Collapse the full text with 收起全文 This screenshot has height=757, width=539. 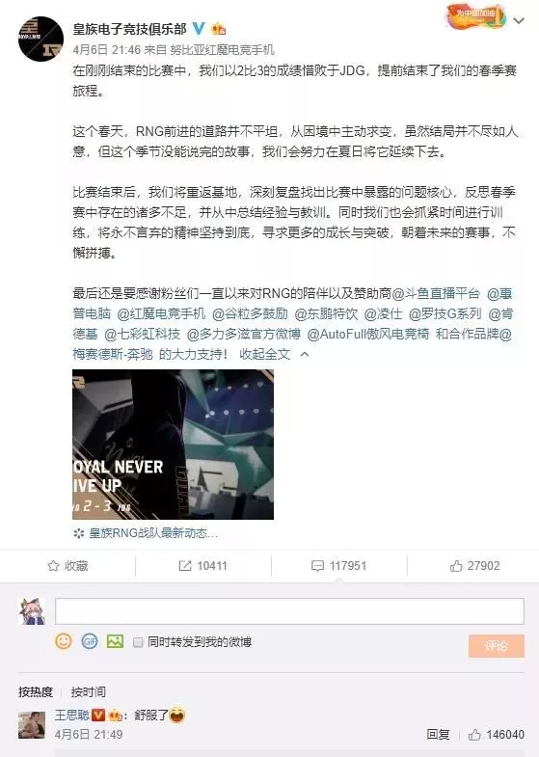point(265,354)
